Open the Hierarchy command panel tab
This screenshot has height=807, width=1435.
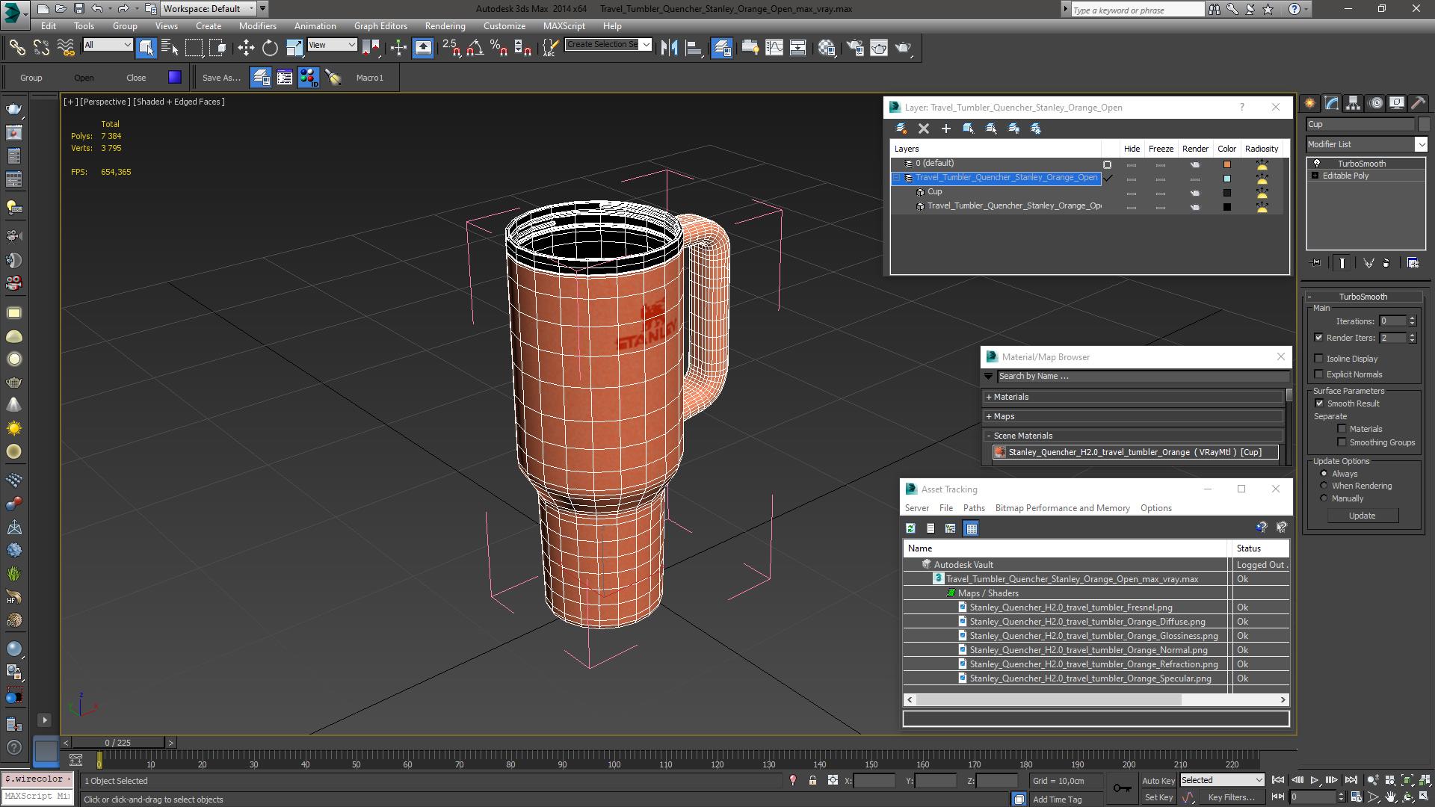pos(1354,103)
